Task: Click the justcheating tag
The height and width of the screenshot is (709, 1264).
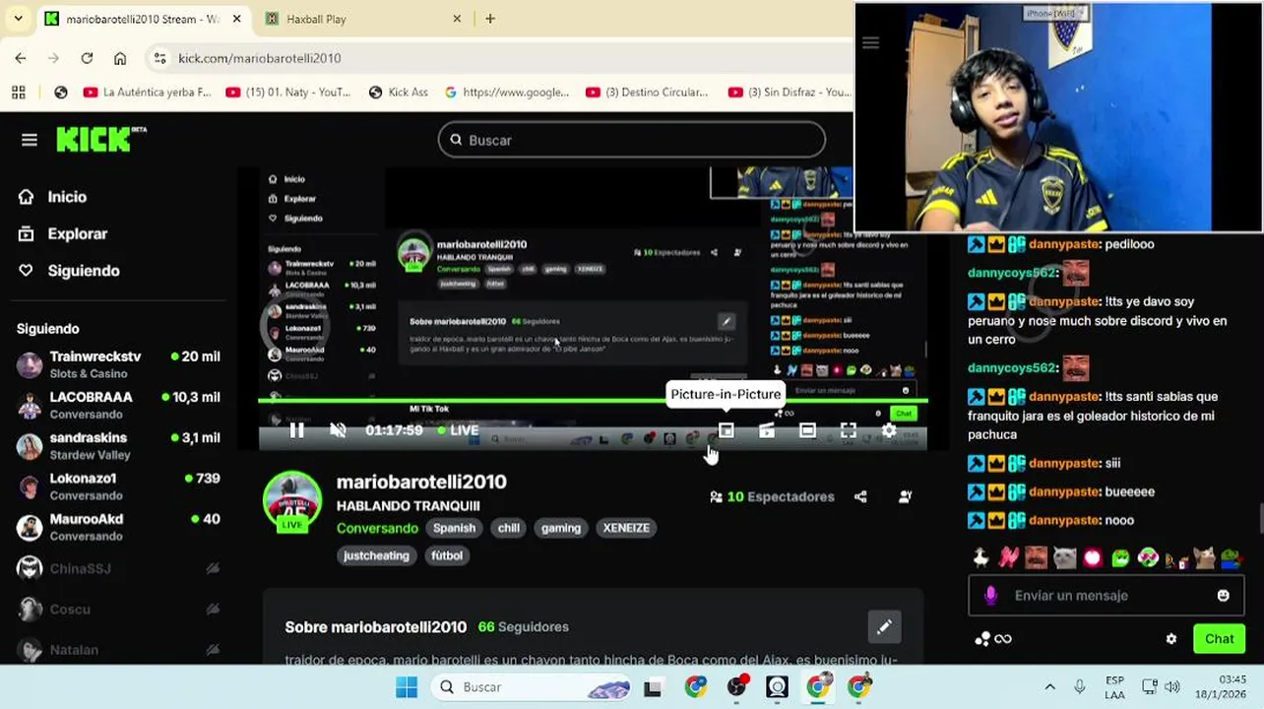Action: (376, 555)
